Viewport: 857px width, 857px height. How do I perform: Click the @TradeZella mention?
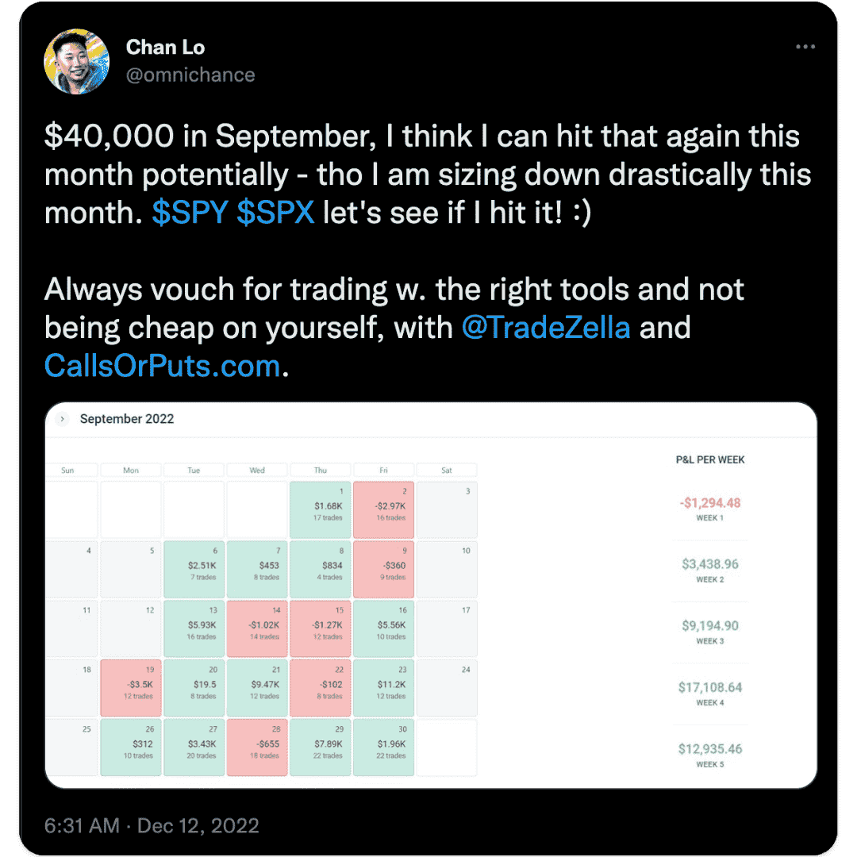[x=545, y=327]
